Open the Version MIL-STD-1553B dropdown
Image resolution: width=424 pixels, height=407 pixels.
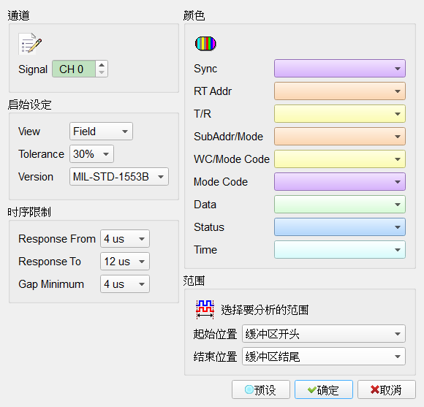click(x=119, y=177)
